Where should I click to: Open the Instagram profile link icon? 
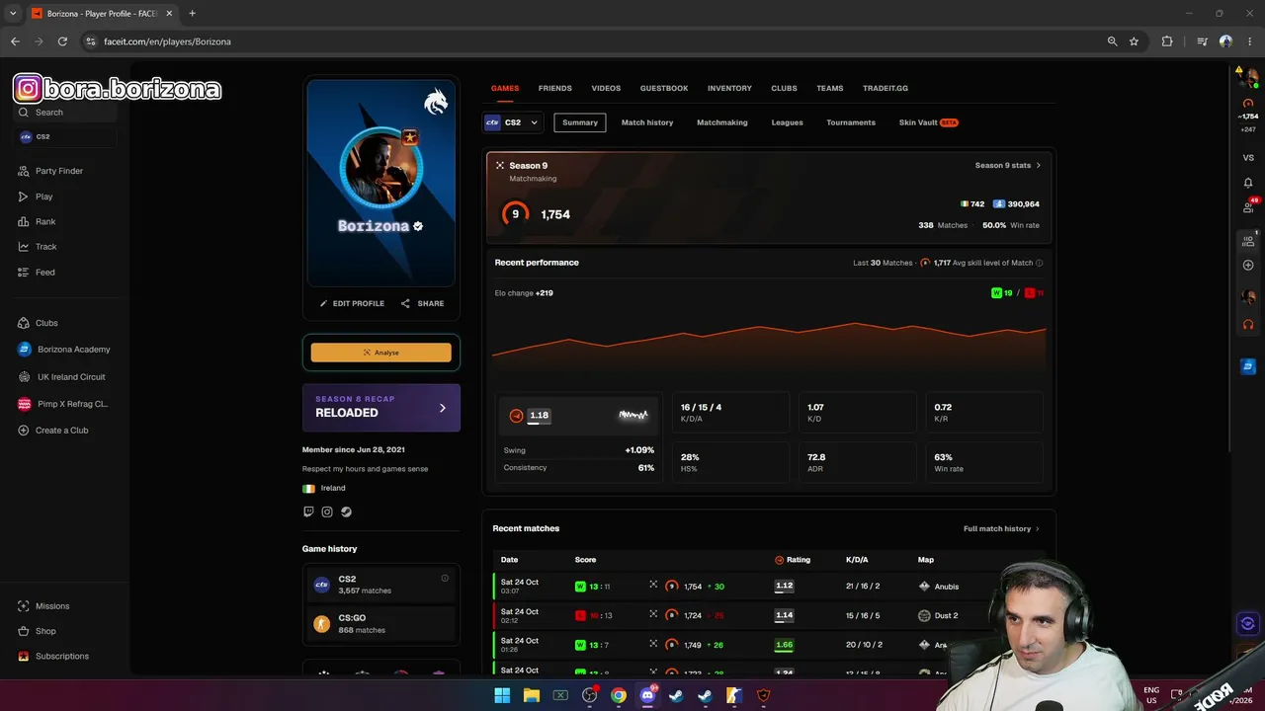[327, 512]
